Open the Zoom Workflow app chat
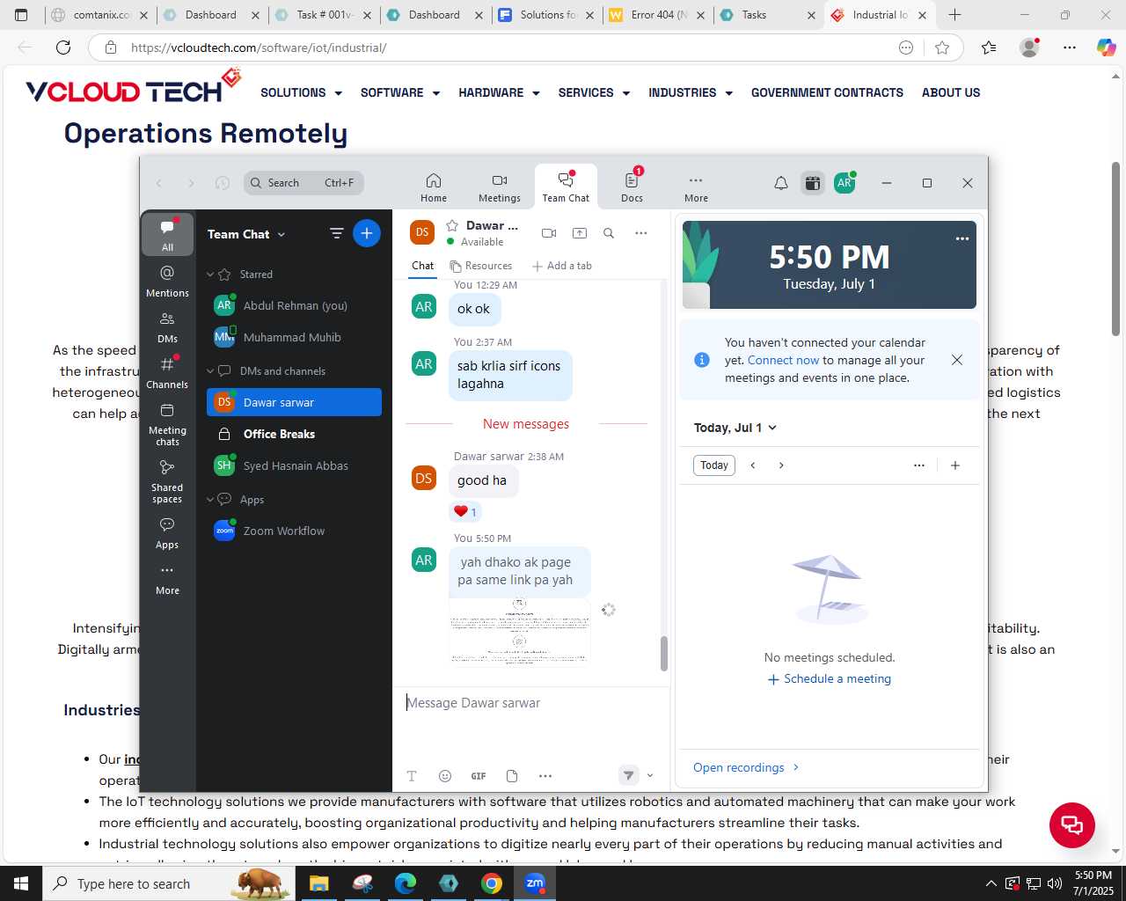 (x=294, y=531)
